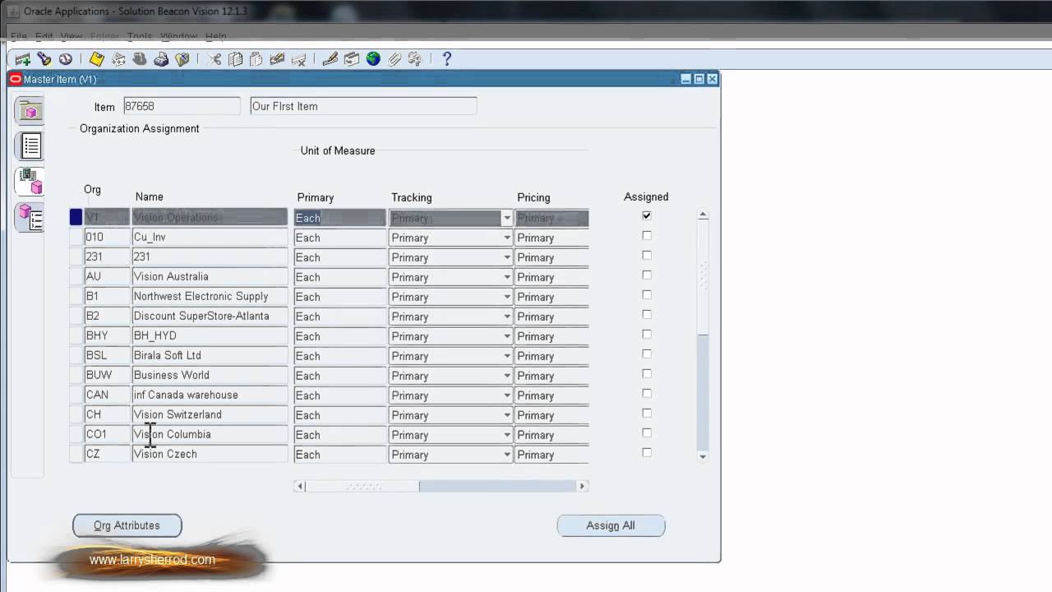Image resolution: width=1052 pixels, height=592 pixels.
Task: Check Assigned box for Business World
Action: tap(647, 373)
